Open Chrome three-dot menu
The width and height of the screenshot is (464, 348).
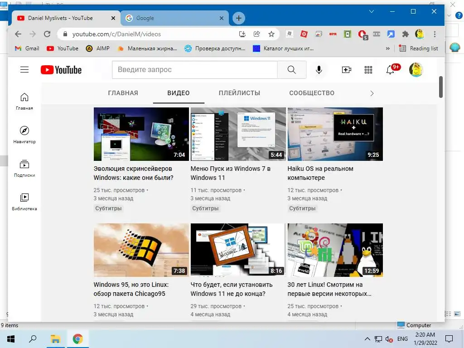(x=435, y=34)
